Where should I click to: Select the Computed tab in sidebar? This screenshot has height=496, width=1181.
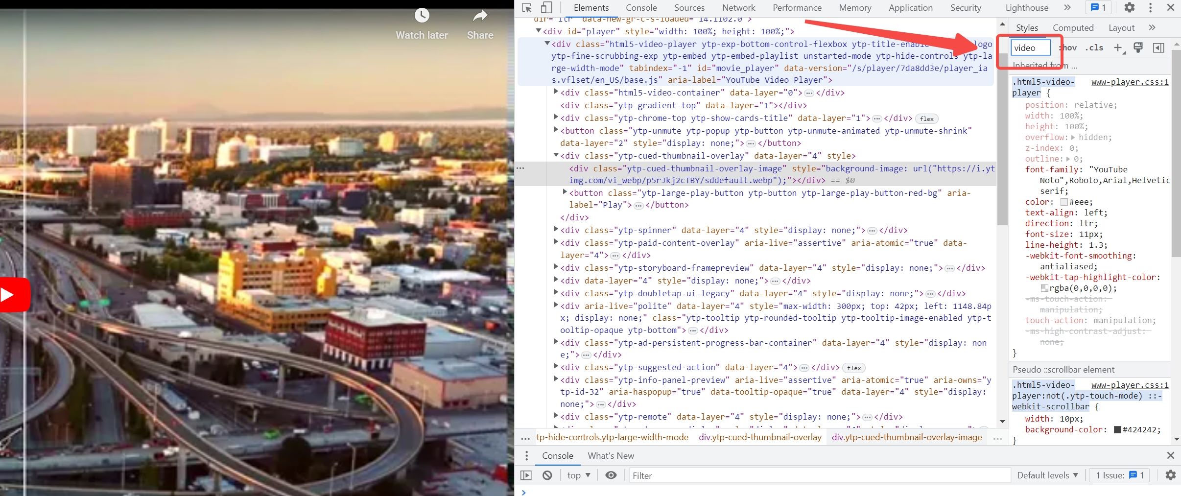1073,28
